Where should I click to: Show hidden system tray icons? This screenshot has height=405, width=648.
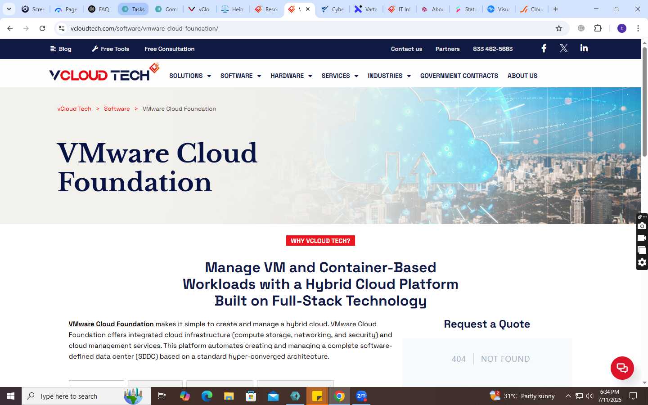point(568,396)
